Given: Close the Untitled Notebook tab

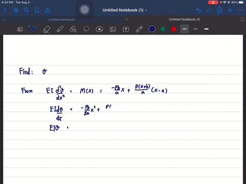Looking at the screenshot, I should 4,19.
